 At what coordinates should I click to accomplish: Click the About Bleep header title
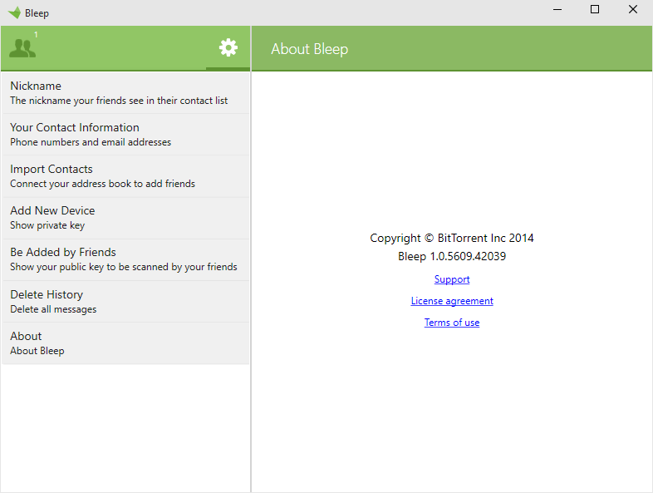coord(309,49)
